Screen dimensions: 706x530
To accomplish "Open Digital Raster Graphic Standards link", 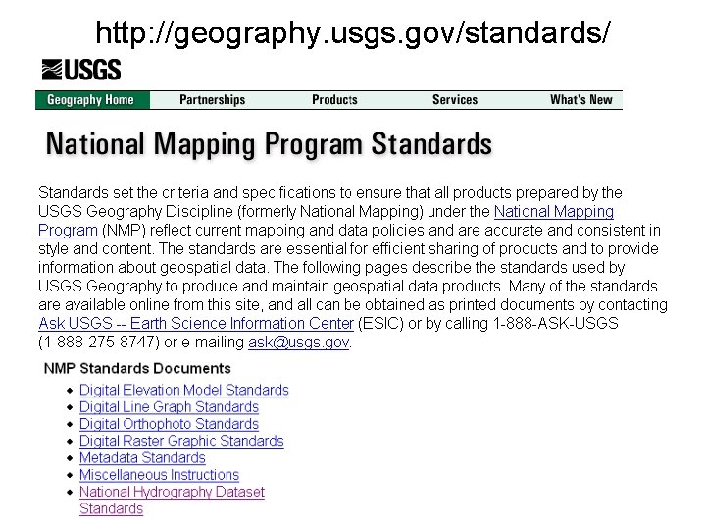I will [181, 441].
